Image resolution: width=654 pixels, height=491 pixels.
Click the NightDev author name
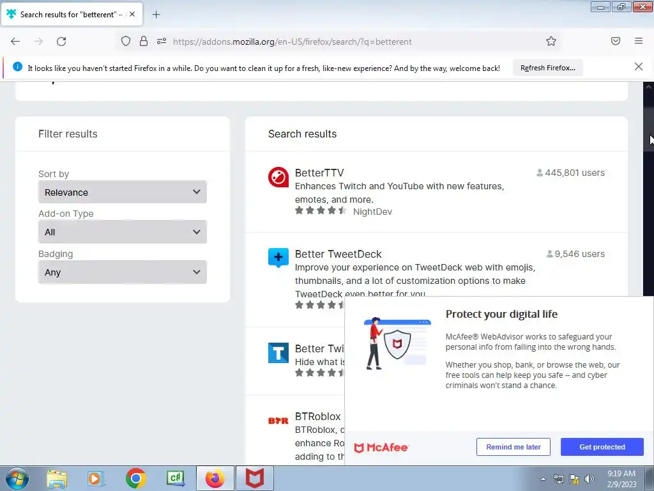point(372,212)
